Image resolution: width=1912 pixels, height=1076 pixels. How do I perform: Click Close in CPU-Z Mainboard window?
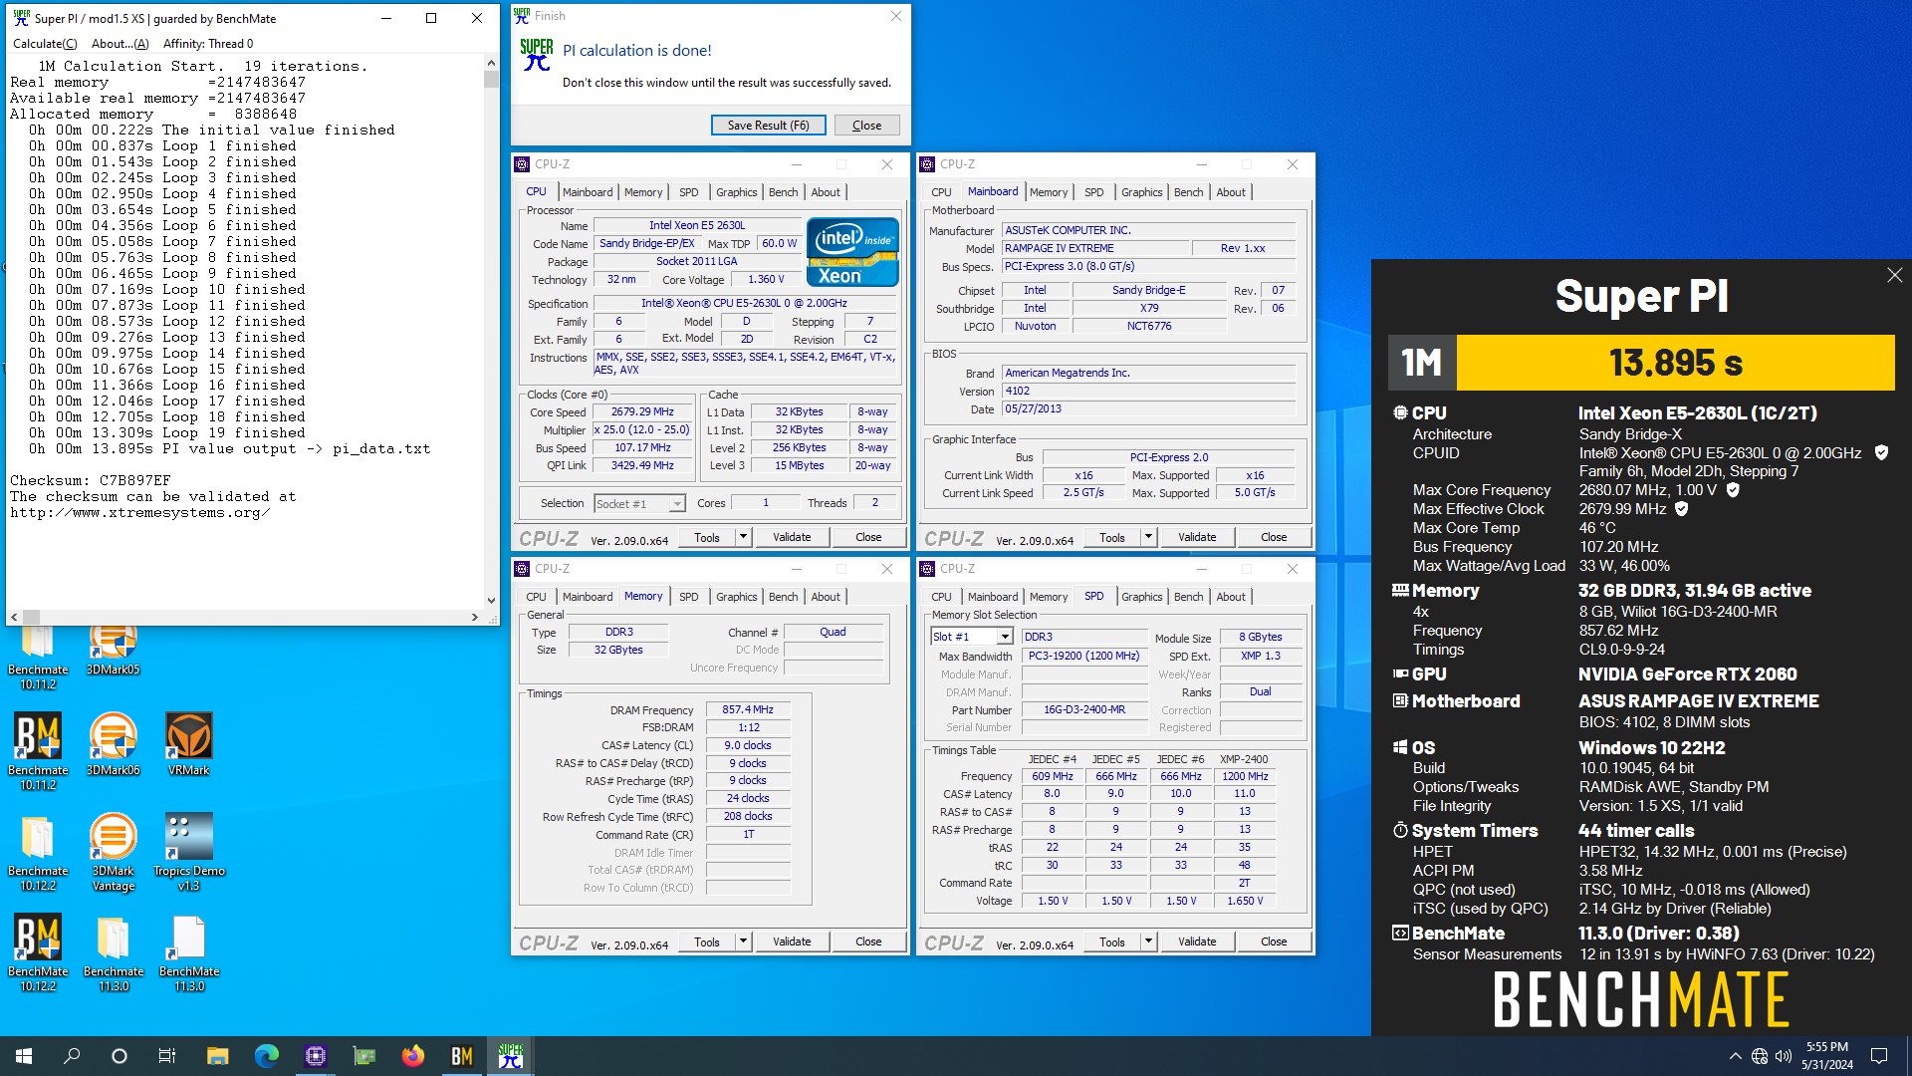click(x=1274, y=537)
